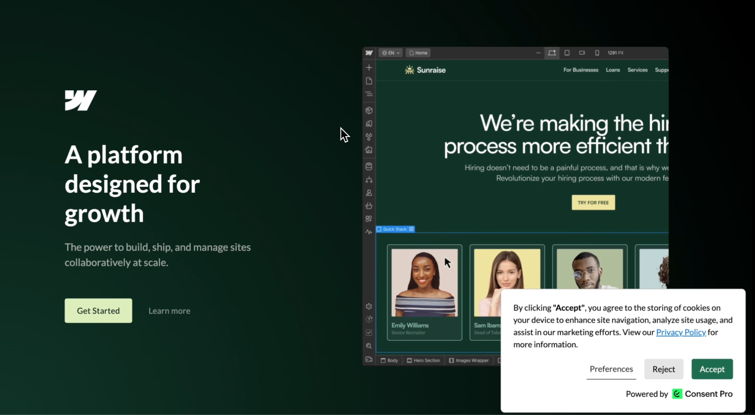Open the Pages panel icon
The height and width of the screenshot is (415, 755).
coord(369,81)
